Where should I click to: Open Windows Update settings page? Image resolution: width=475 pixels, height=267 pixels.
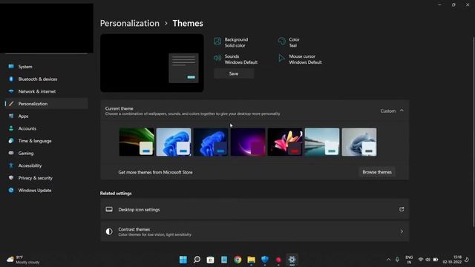(x=46, y=191)
